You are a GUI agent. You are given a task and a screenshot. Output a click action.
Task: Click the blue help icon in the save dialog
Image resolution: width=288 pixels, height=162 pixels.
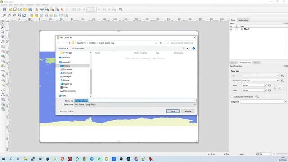(193, 49)
